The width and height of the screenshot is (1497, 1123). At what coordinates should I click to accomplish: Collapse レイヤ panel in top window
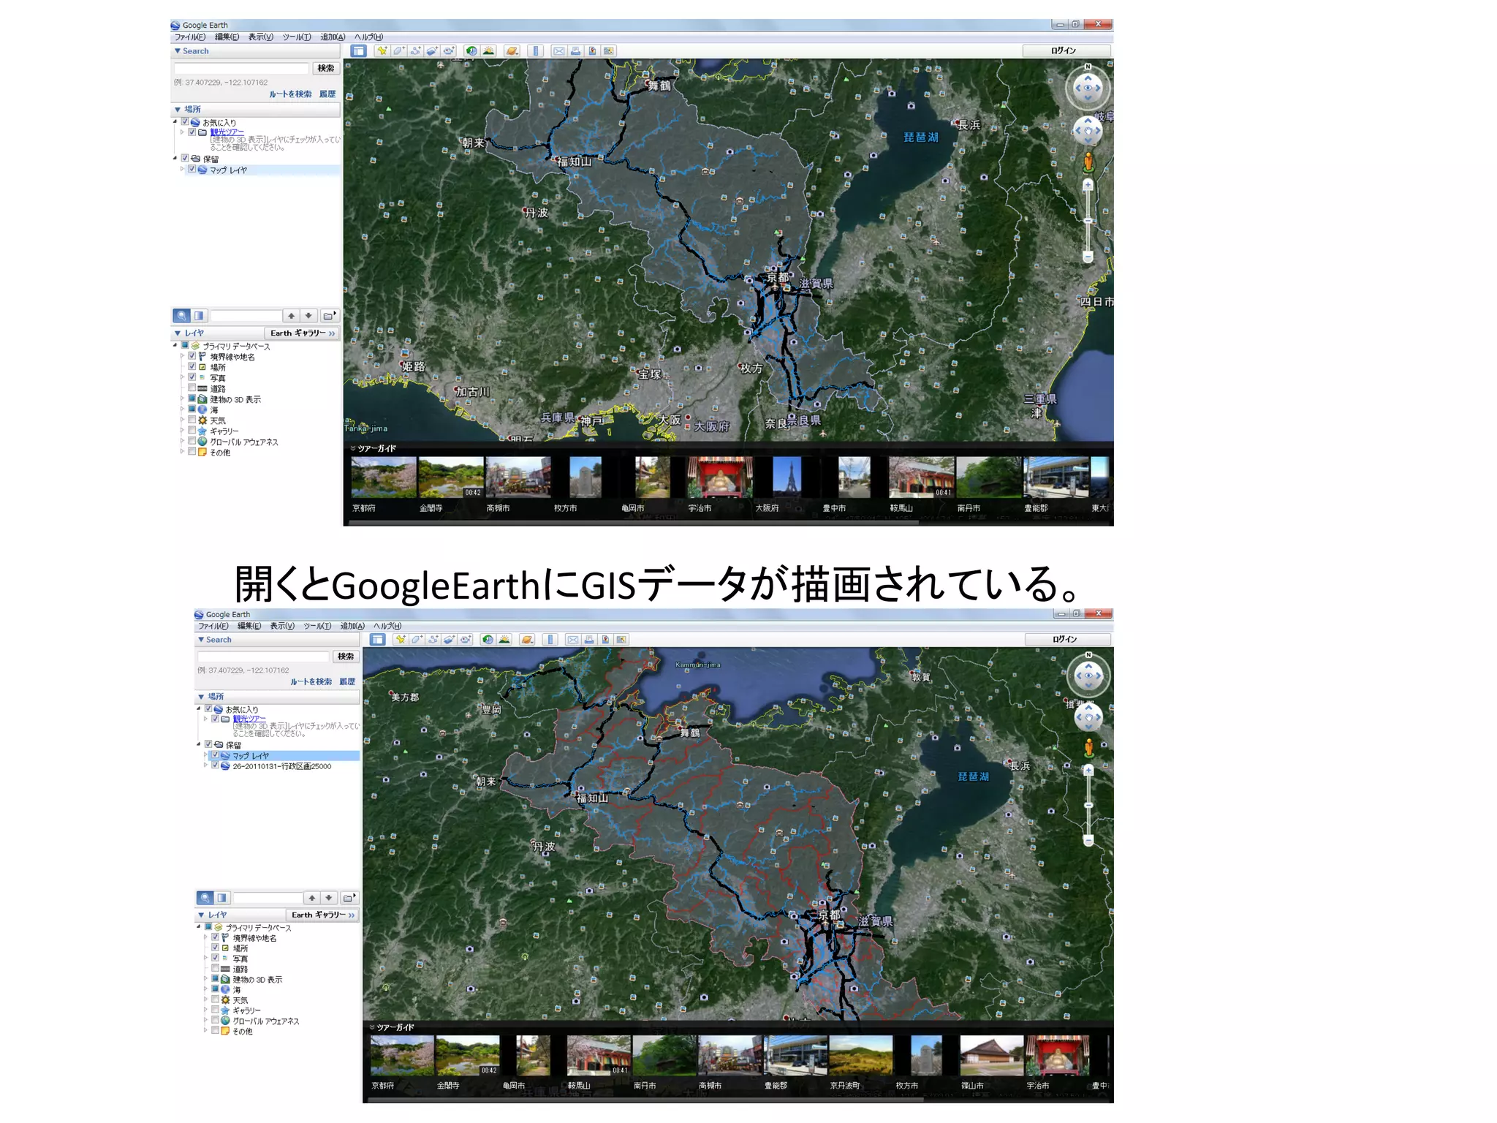coord(178,333)
